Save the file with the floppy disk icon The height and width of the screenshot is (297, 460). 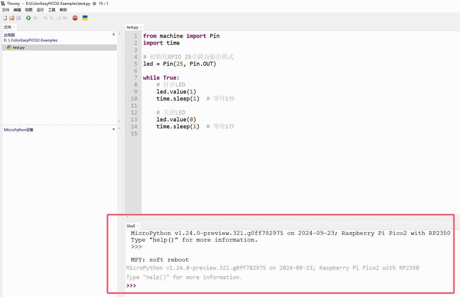click(x=18, y=18)
